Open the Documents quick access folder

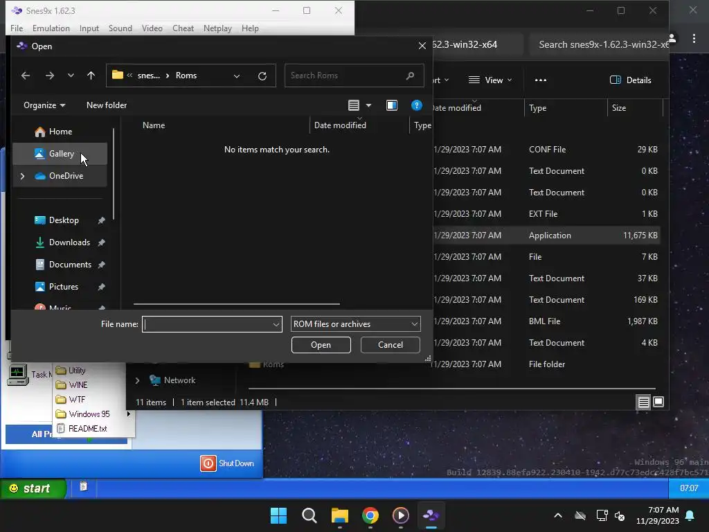point(70,265)
